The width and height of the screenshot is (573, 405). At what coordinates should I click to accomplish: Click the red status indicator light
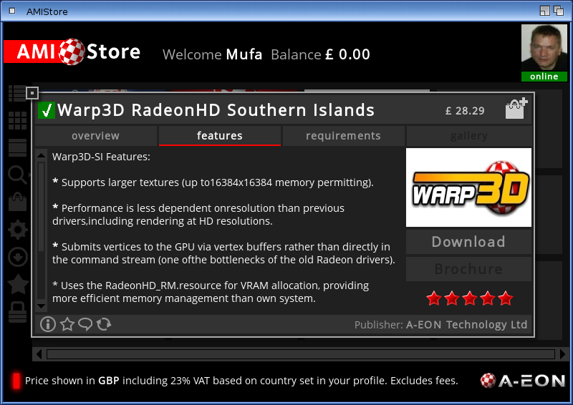[16, 381]
